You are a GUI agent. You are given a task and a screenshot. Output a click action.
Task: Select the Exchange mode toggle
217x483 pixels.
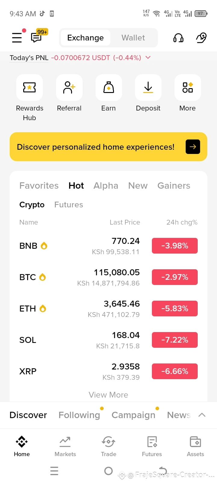point(86,38)
